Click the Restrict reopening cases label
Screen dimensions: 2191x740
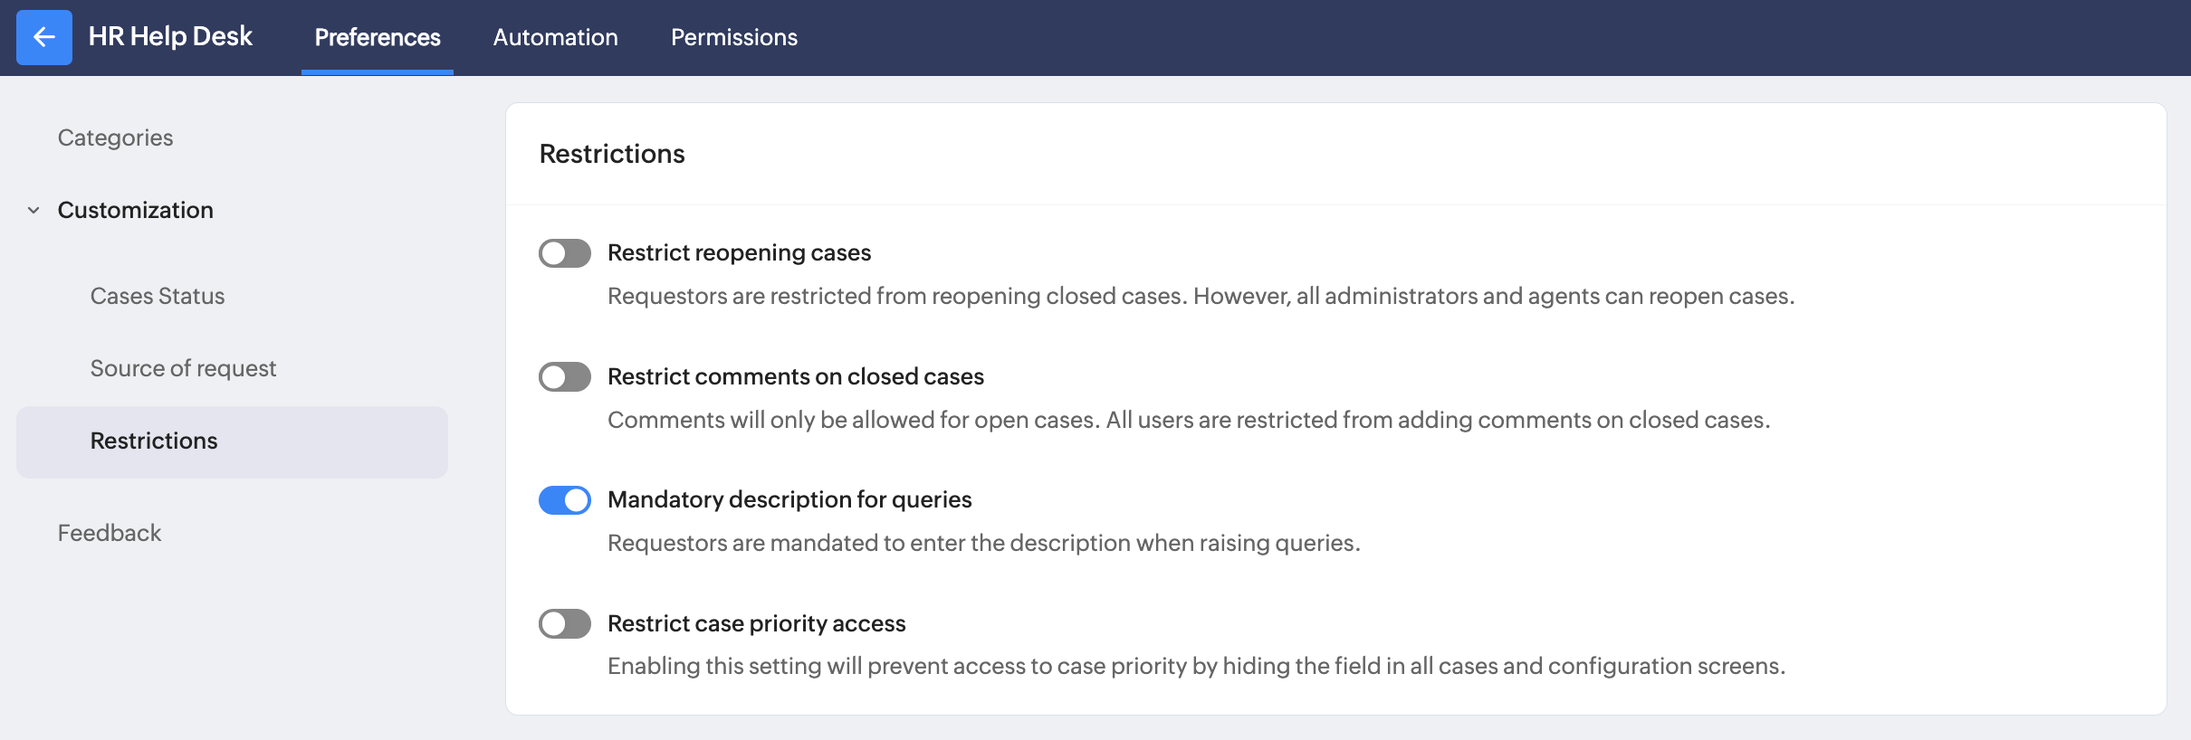click(x=739, y=252)
